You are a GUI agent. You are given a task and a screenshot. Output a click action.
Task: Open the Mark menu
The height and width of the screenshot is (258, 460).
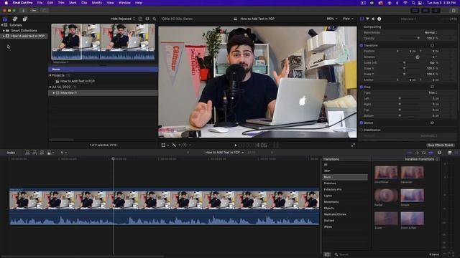tap(73, 3)
